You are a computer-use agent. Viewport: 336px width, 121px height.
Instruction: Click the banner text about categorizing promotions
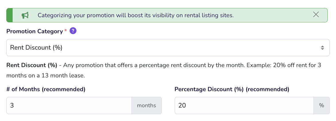[x=136, y=15]
